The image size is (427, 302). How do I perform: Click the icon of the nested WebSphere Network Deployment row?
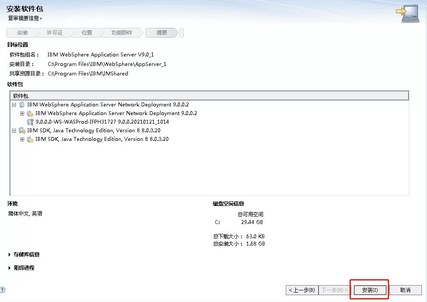pos(30,113)
